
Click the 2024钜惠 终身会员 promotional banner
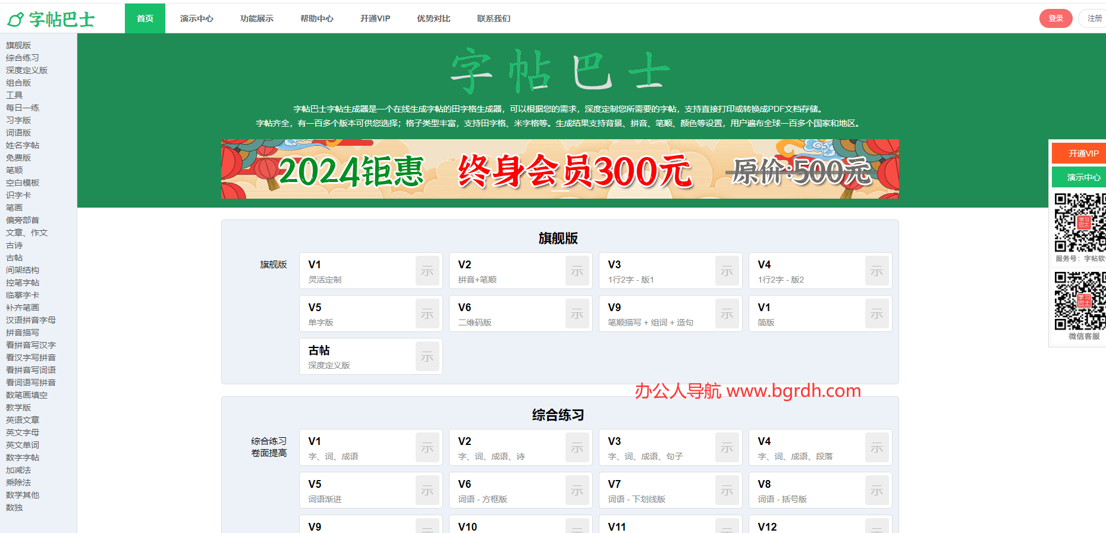(559, 169)
